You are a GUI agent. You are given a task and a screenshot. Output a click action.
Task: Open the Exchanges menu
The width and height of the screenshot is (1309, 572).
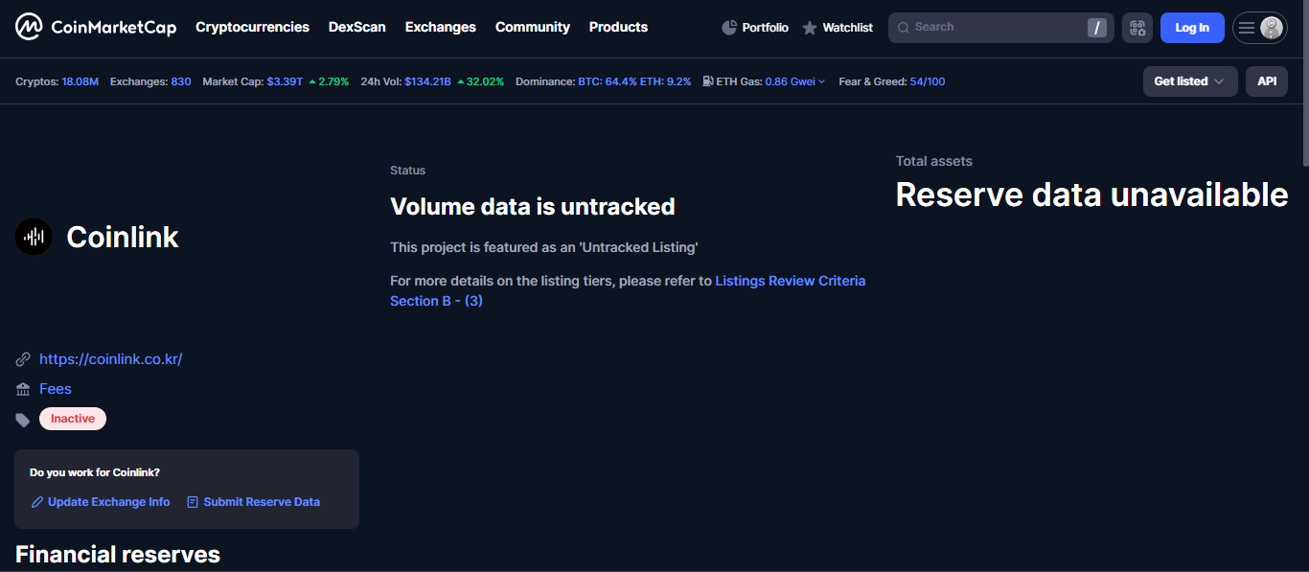tap(441, 27)
